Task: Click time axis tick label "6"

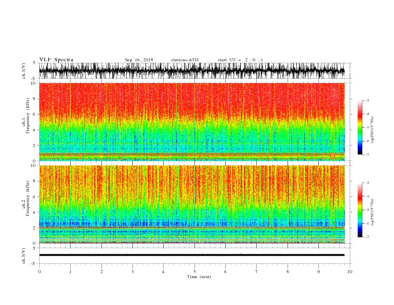Action: (225, 272)
